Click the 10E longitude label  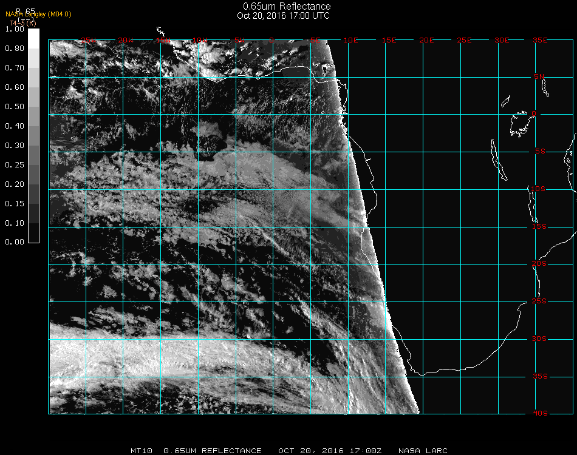350,40
